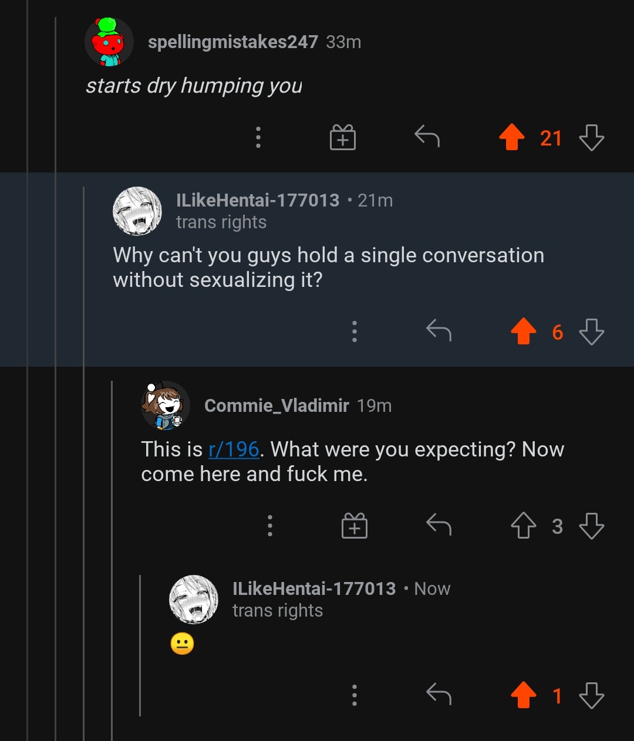The image size is (634, 741).
Task: Open Commie_Vladimir's profile via username
Action: pos(276,405)
